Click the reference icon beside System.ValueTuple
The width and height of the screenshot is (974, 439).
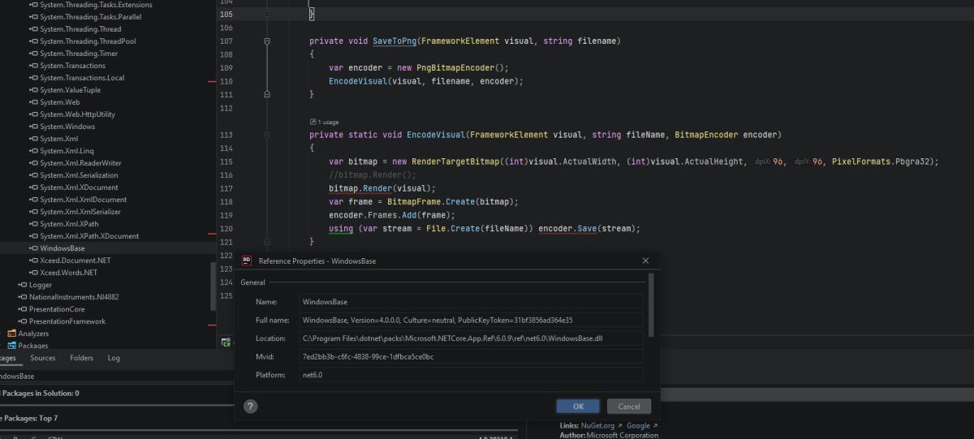click(33, 90)
